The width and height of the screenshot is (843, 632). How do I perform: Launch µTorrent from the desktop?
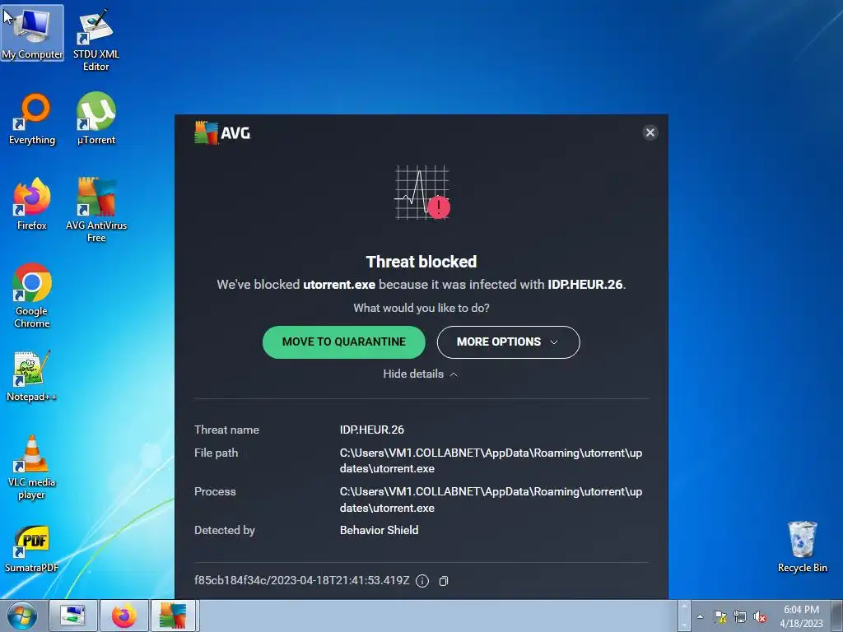[96, 119]
